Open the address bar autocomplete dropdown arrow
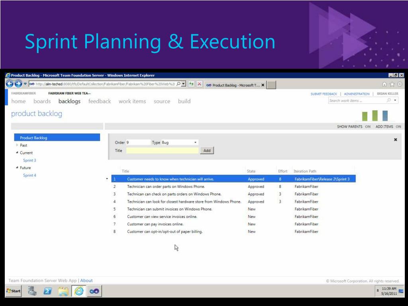This screenshot has height=306, width=408. pyautogui.click(x=184, y=84)
